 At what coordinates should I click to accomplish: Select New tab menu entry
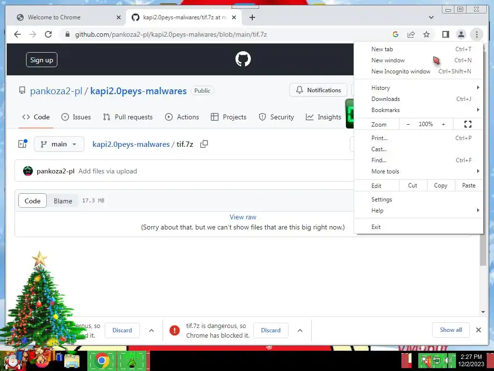tap(418, 49)
